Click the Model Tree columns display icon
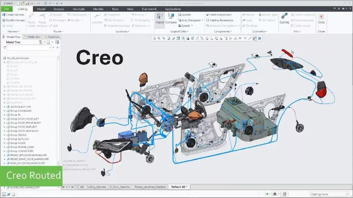Viewport: 353px width, 198px height. tap(57, 42)
